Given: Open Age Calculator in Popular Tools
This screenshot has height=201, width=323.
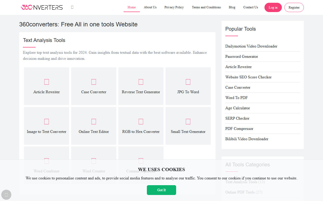Looking at the screenshot, I should tap(237, 108).
